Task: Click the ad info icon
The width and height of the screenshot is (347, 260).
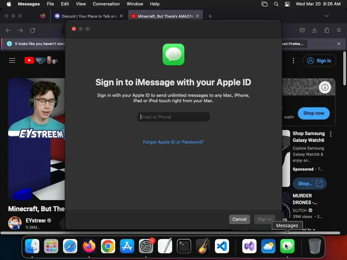Action: (x=325, y=87)
